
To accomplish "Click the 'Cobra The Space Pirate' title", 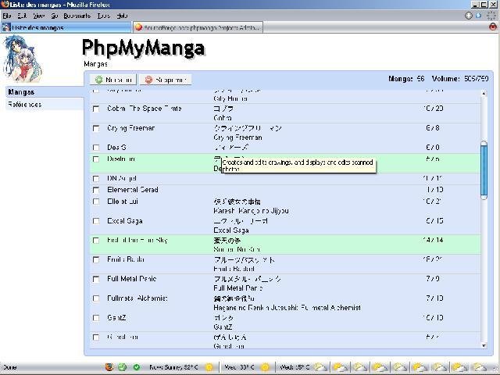I will click(144, 109).
